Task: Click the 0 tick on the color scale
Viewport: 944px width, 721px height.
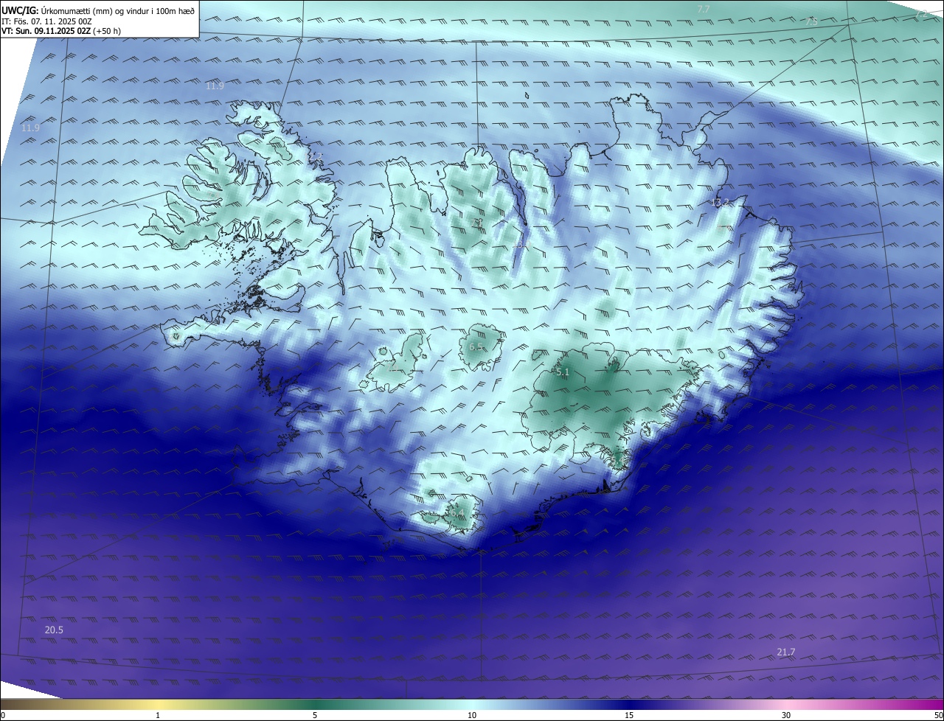Action: [x=3, y=715]
